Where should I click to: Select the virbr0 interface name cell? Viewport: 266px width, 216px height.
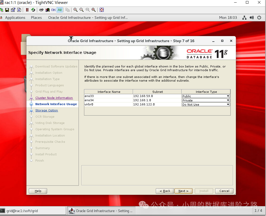click(109, 105)
